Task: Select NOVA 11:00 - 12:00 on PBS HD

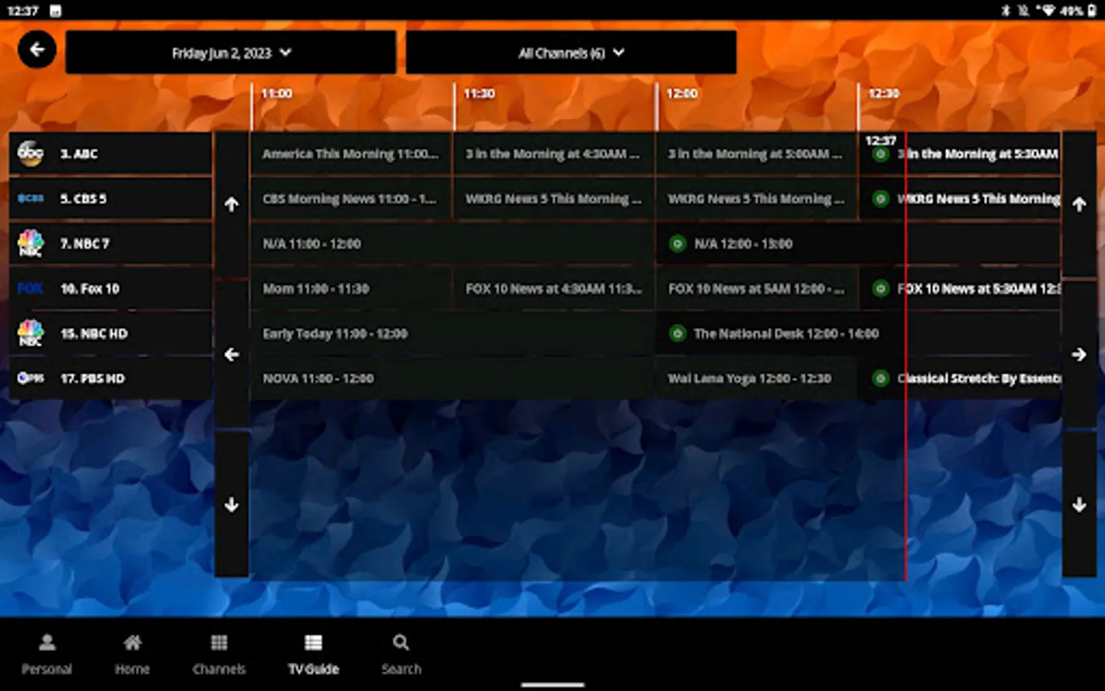Action: pyautogui.click(x=453, y=378)
